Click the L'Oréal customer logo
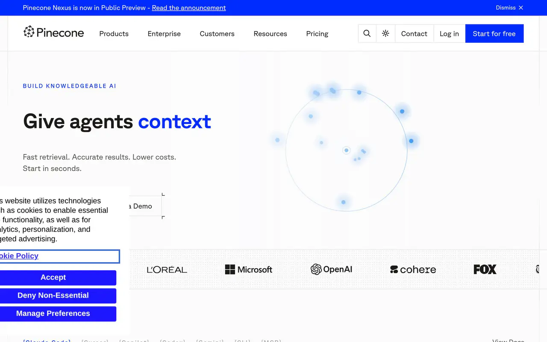 pos(167,269)
